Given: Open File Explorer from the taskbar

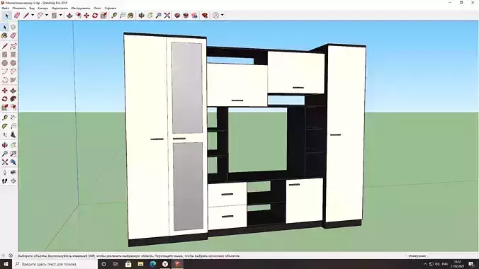Looking at the screenshot, I should point(140,264).
